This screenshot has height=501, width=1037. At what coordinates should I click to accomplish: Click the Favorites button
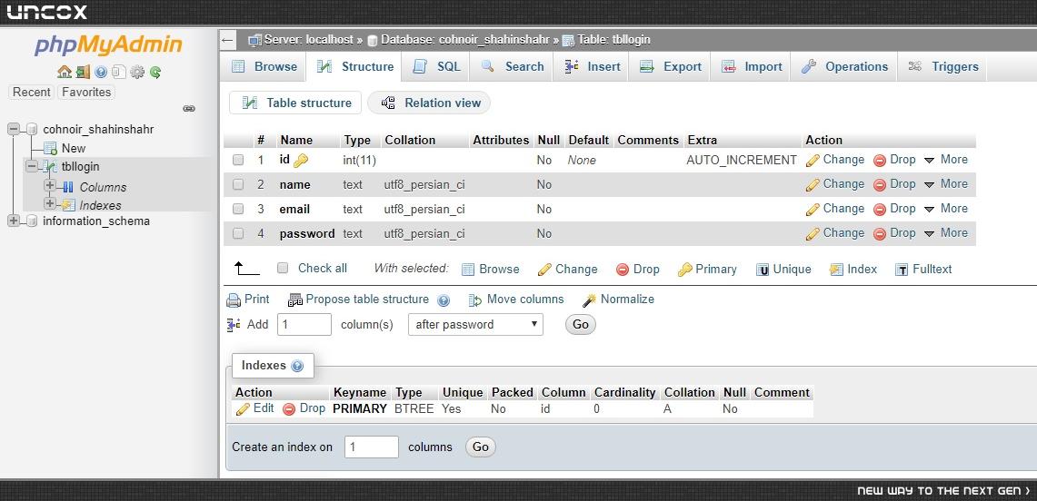click(86, 93)
